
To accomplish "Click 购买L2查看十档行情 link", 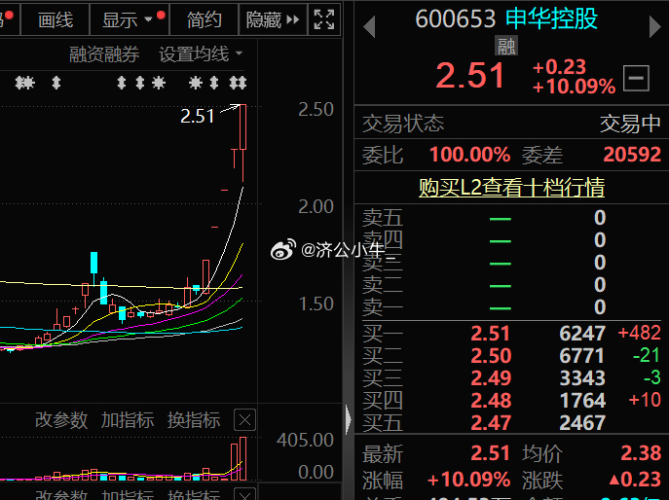I will point(511,188).
